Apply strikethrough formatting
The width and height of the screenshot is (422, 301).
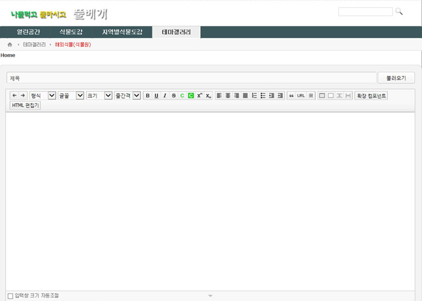click(x=174, y=96)
